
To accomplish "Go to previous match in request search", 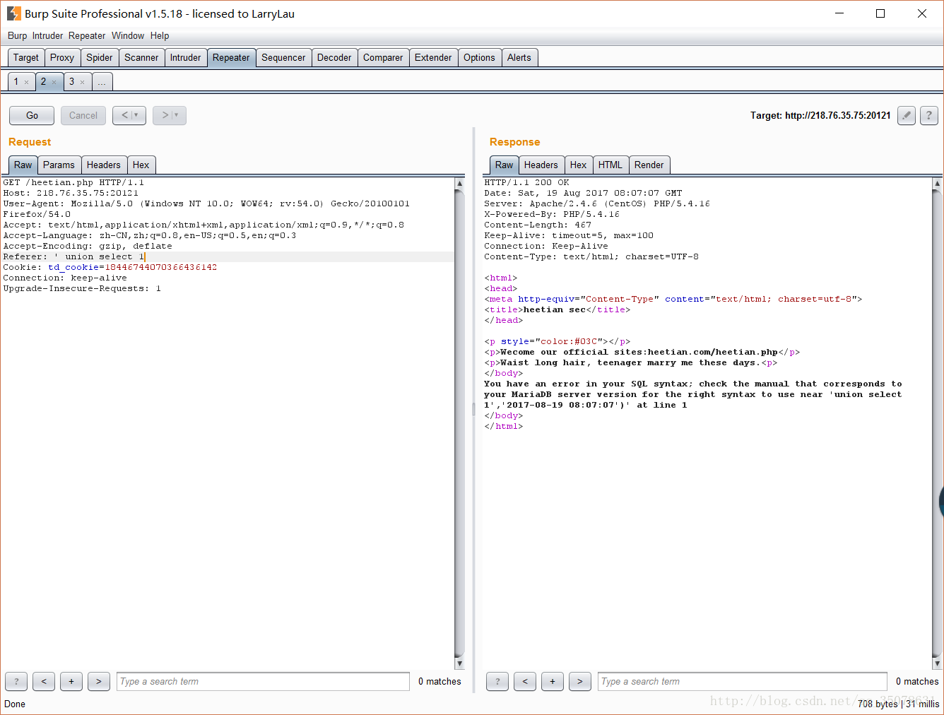I will (x=44, y=681).
